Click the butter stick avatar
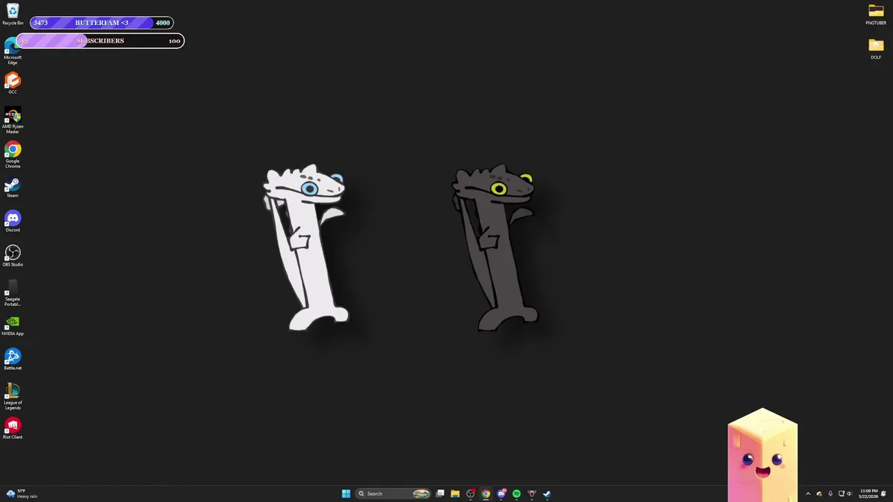893x502 pixels. (763, 454)
